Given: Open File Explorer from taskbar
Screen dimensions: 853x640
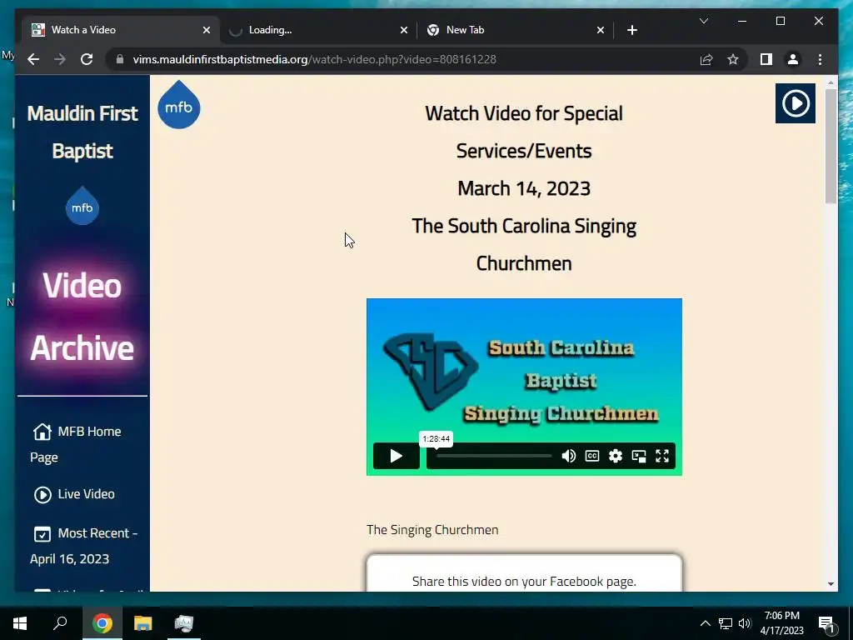Looking at the screenshot, I should coord(143,623).
